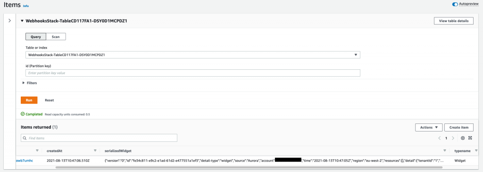This screenshot has height=172, width=483.
Task: Click Read capacity units consumed text
Action: [x=67, y=115]
